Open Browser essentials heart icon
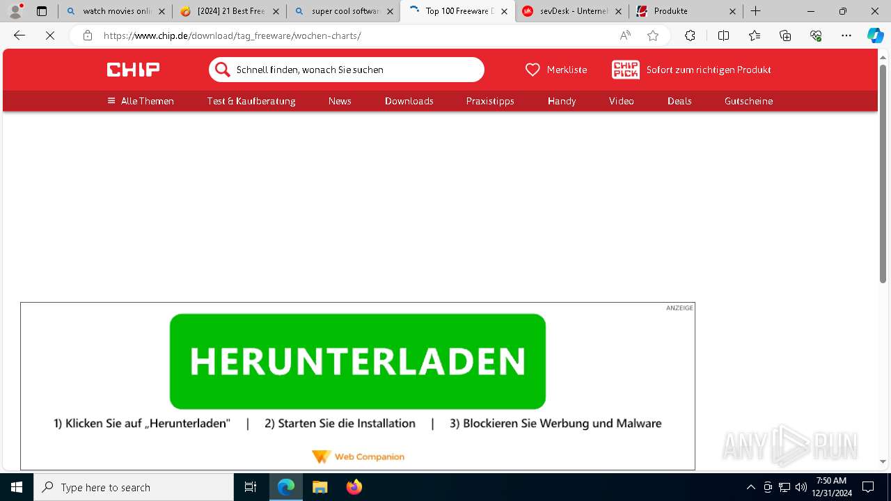Screen dimensions: 891x501 point(816,35)
